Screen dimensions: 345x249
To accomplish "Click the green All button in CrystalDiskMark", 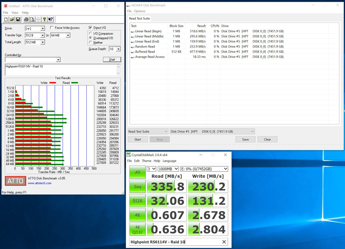I will (x=138, y=172).
